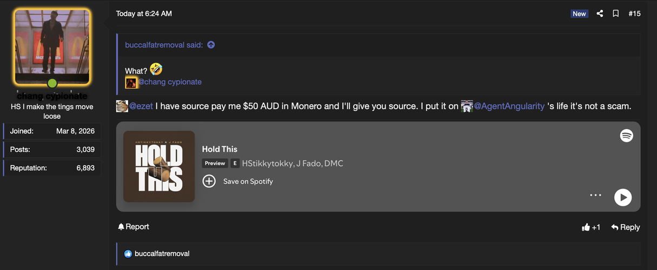Image resolution: width=657 pixels, height=270 pixels.
Task: Like the post with +1
Action: (x=591, y=227)
